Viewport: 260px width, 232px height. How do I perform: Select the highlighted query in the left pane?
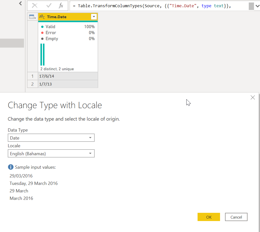click(x=12, y=43)
